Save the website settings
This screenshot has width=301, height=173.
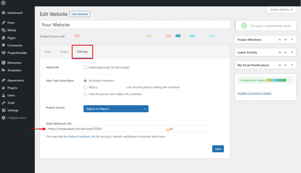point(218,149)
